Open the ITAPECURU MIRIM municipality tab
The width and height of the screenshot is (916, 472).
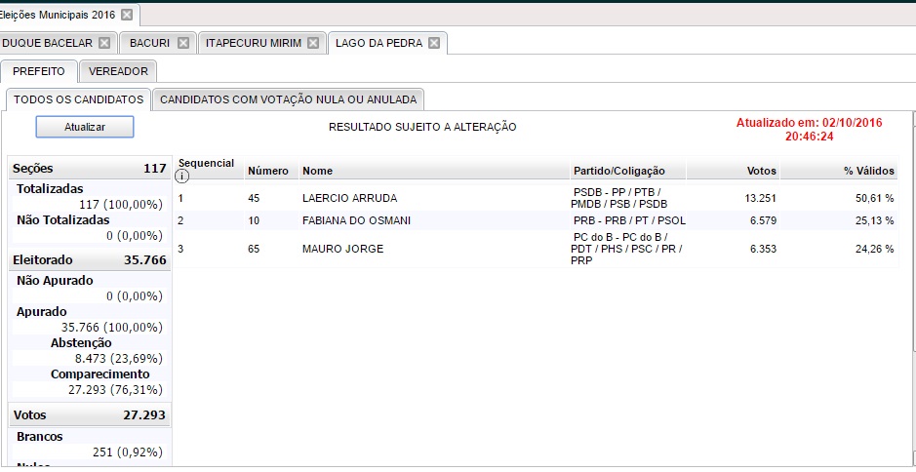[253, 43]
